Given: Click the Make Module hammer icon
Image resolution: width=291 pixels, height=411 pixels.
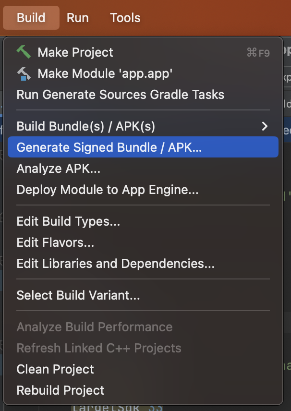Looking at the screenshot, I should tap(24, 73).
